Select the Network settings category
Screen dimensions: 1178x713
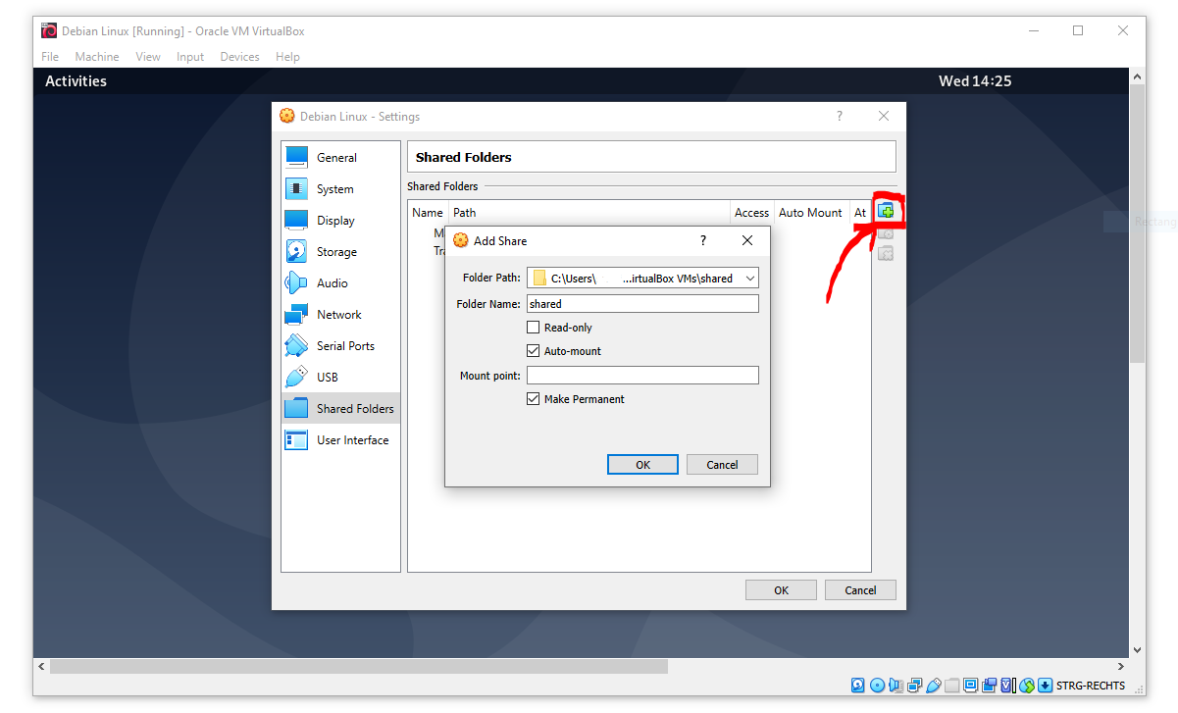coord(339,315)
